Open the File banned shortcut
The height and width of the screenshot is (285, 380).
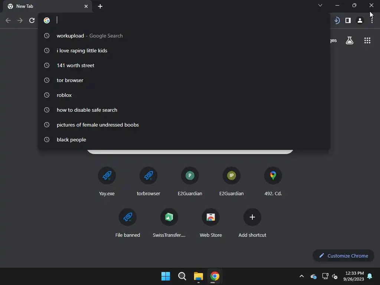(x=128, y=223)
